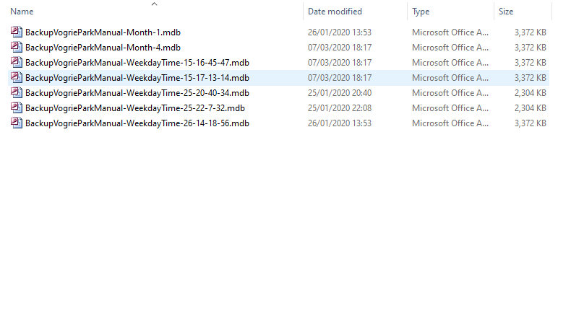This screenshot has height=321, width=571.
Task: Click the Type cell of WeekdayTime-15-16-45-47 file
Action: pos(450,62)
